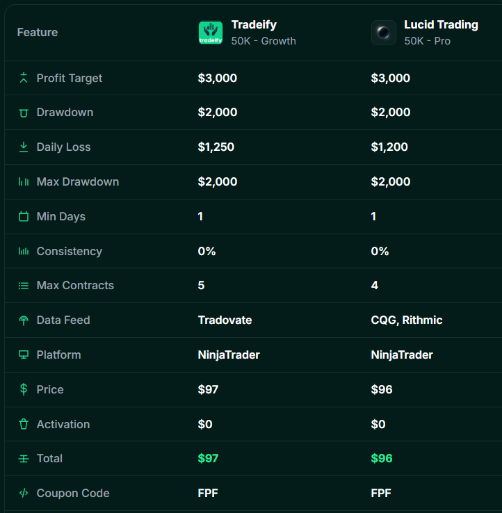Select Lucid Trading's NinjaTrader platform value
This screenshot has height=513, width=502.
tap(402, 355)
